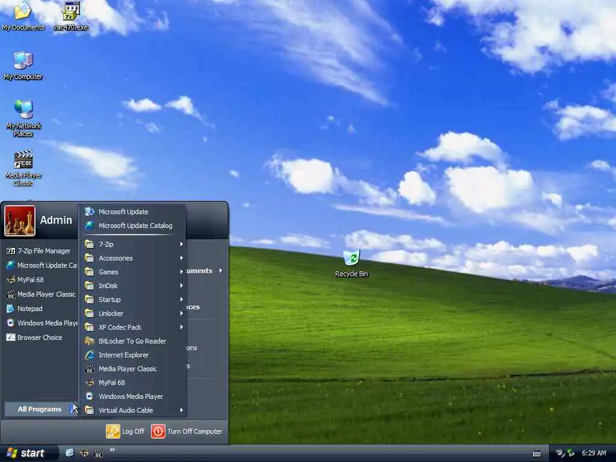Expand the Unlocker folder
The height and width of the screenshot is (462, 616).
(x=133, y=313)
